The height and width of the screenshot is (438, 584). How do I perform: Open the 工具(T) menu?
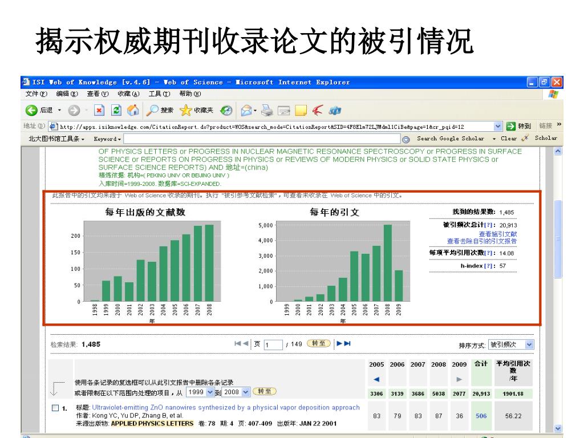point(160,94)
